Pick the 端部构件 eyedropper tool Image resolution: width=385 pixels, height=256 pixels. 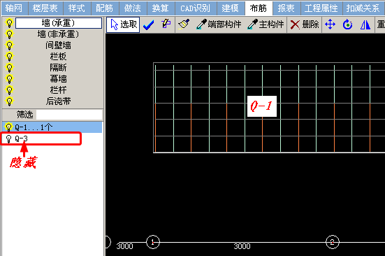tap(219, 24)
